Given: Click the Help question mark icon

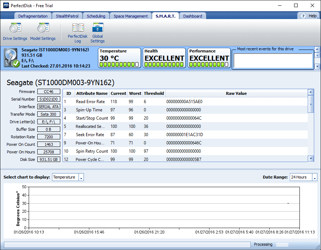Looking at the screenshot, I should tap(303, 16).
